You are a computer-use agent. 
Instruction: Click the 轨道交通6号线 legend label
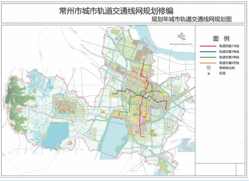[229, 63]
